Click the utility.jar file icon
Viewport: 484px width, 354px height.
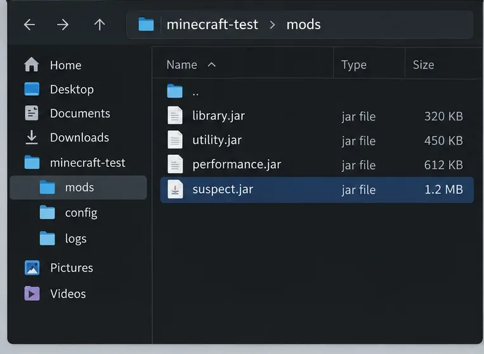175,140
